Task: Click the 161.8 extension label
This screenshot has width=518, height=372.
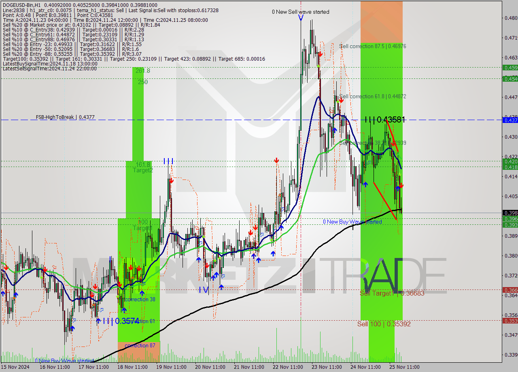Action: pyautogui.click(x=143, y=165)
